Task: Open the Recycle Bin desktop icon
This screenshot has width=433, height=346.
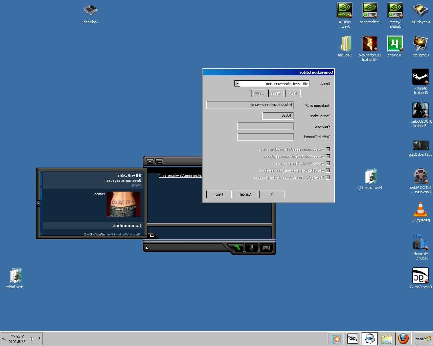Action: (420, 14)
